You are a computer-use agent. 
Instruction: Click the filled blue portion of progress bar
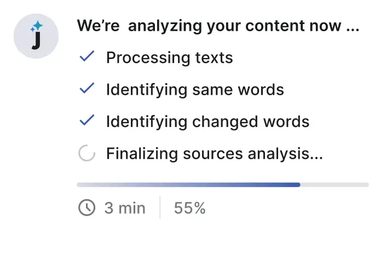click(188, 185)
